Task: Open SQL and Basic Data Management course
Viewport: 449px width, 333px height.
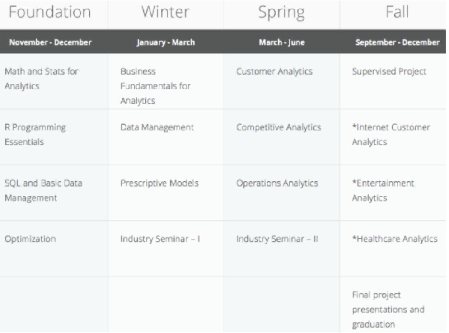Action: pyautogui.click(x=43, y=190)
